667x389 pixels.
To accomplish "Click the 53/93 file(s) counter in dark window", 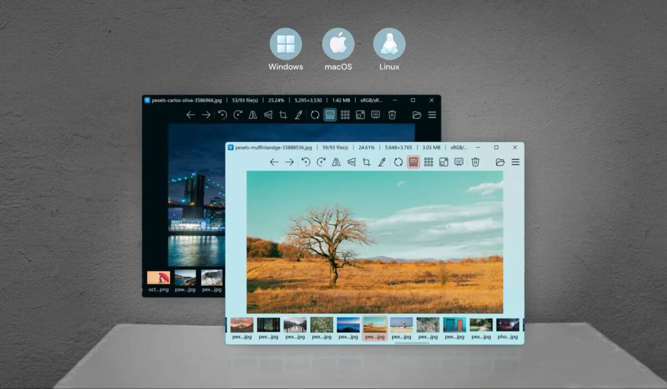I will 245,100.
